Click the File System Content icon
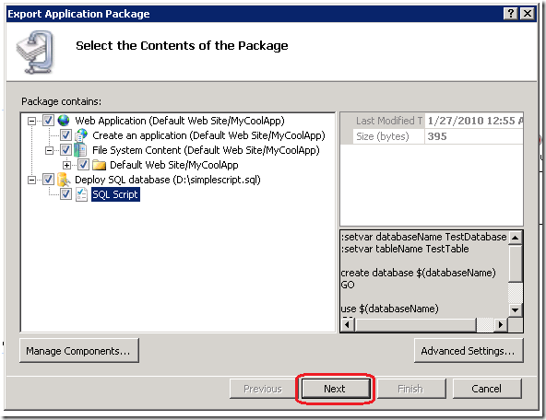Screen dimensions: 546x420 (81, 150)
